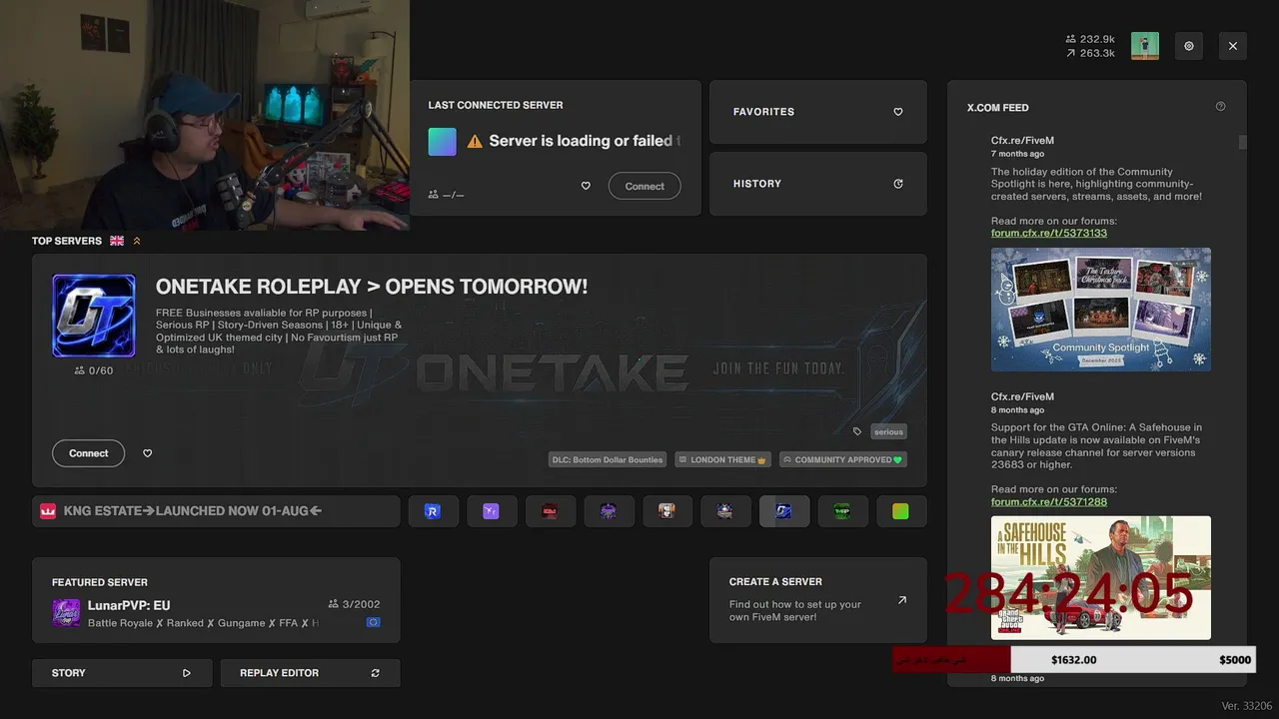Select the purple 'Y' server icon

point(491,511)
